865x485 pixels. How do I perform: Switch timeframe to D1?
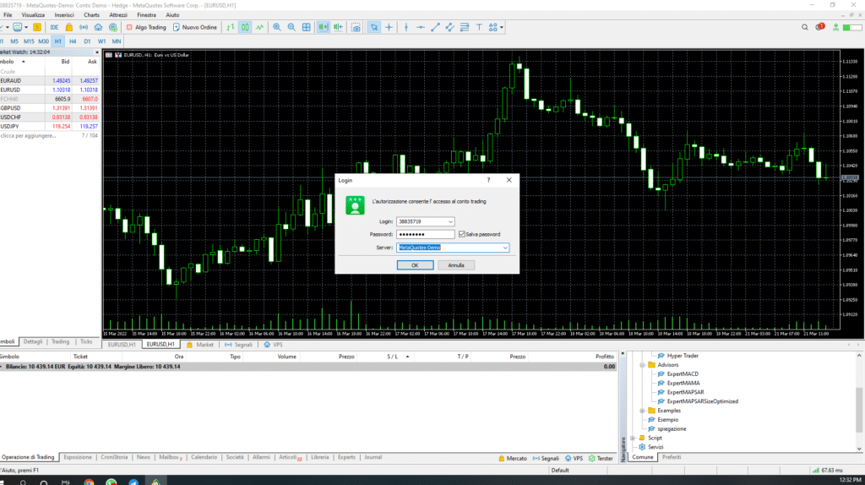pos(87,41)
